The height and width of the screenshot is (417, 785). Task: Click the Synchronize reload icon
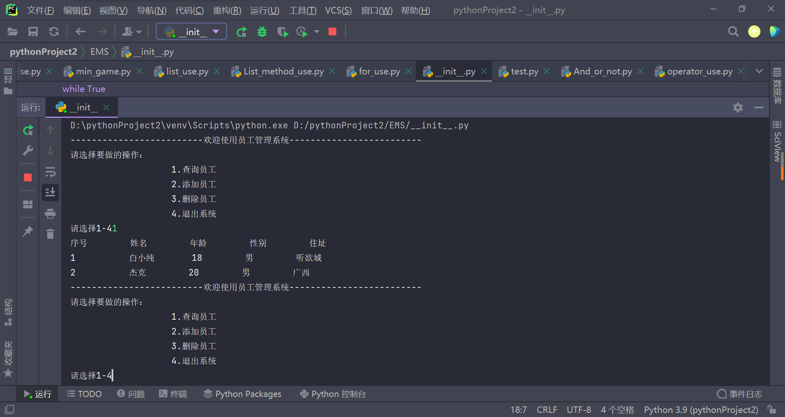coord(54,31)
